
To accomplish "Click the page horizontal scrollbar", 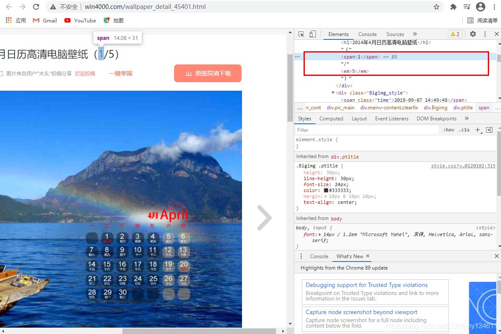I will (x=199, y=331).
